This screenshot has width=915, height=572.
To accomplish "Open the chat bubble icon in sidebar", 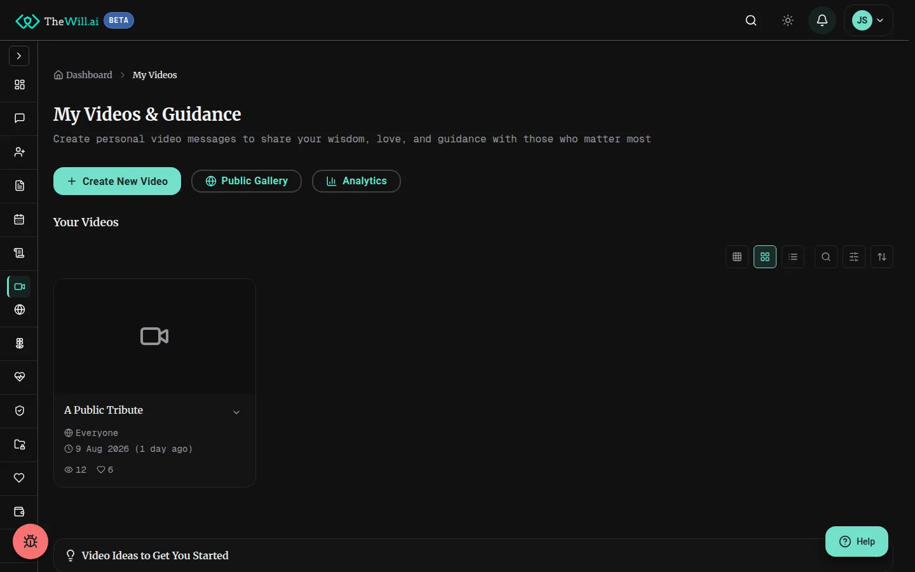I will pos(20,118).
